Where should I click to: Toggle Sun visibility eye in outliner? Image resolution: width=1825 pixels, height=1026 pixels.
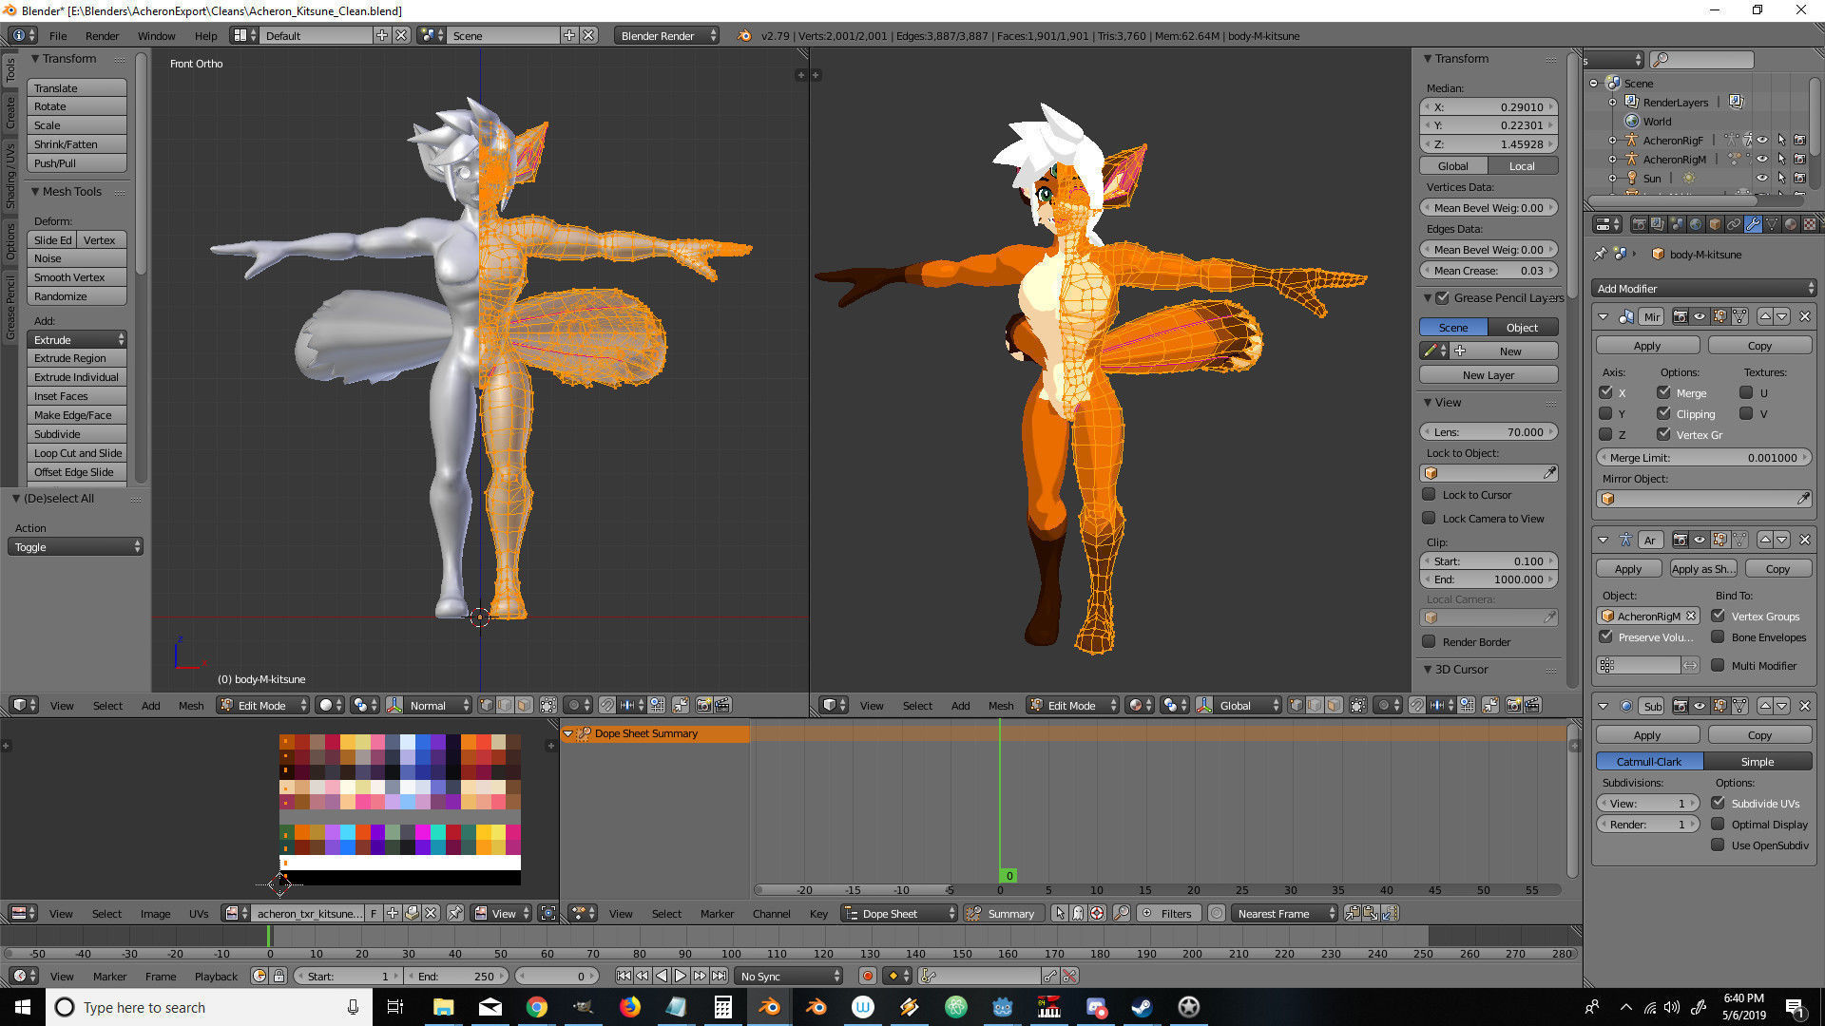point(1761,178)
